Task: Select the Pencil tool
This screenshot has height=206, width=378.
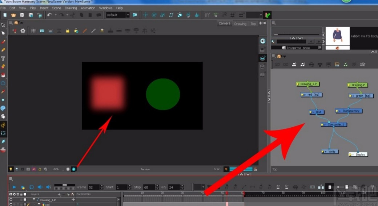Action: point(3,50)
